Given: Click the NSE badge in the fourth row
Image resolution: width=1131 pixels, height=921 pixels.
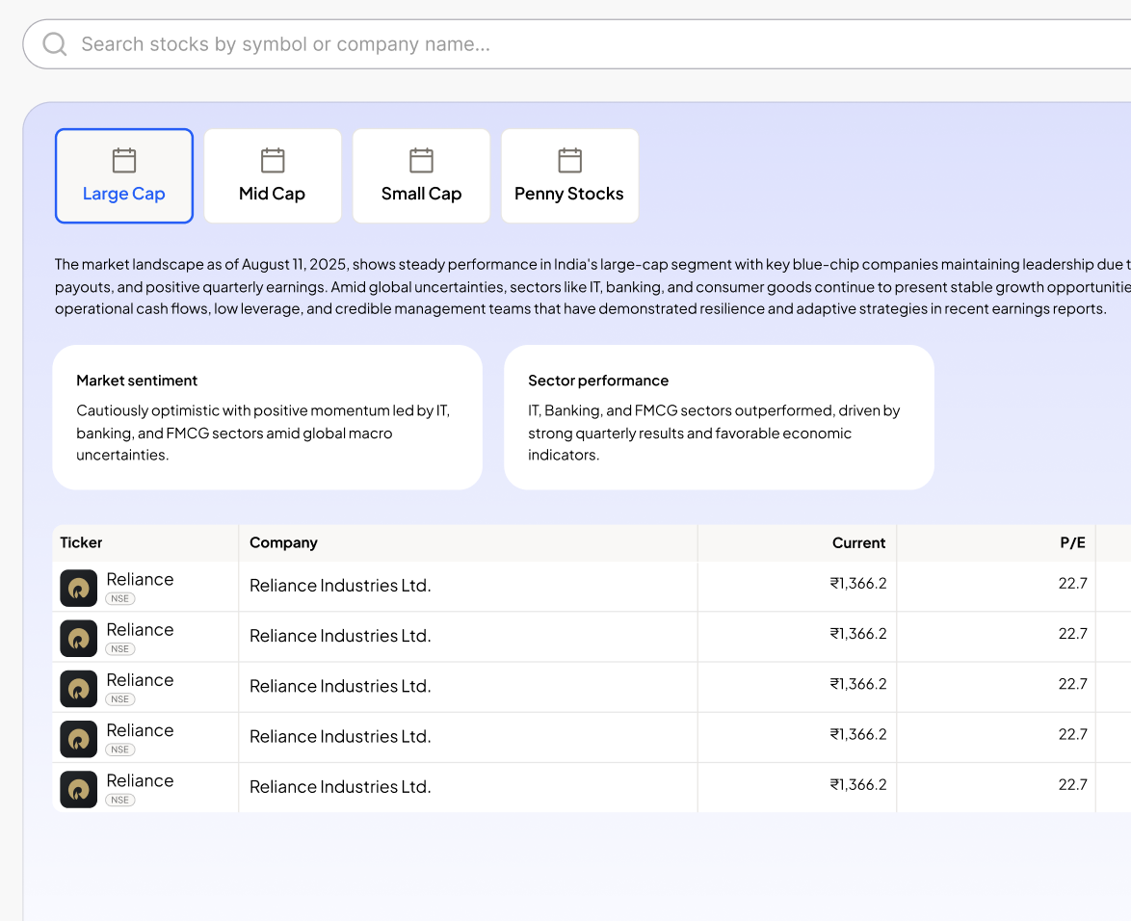Looking at the screenshot, I should click(x=120, y=750).
